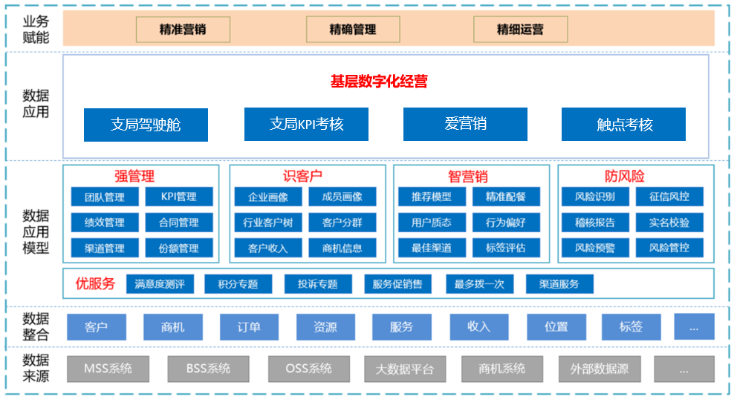Select the 精确管理 box
737x402 pixels.
[353, 30]
